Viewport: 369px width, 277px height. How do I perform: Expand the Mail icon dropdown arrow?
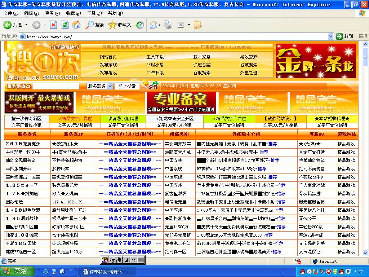click(x=159, y=25)
